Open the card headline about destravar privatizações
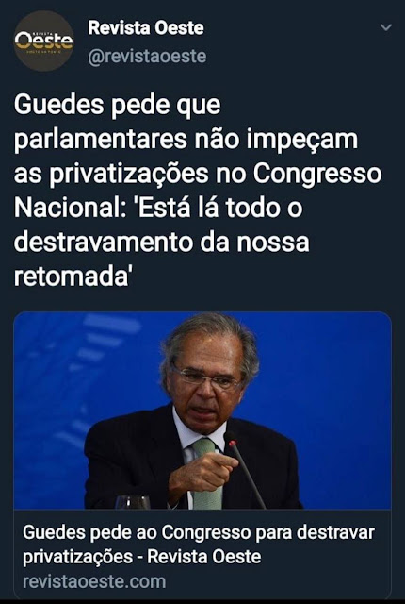The width and height of the screenshot is (405, 604). click(199, 545)
